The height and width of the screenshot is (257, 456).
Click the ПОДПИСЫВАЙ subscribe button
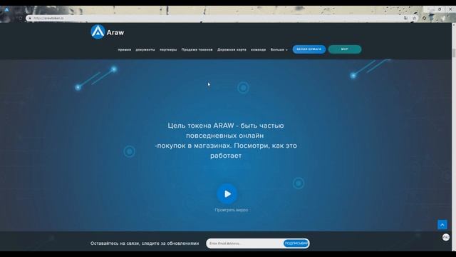pyautogui.click(x=296, y=243)
